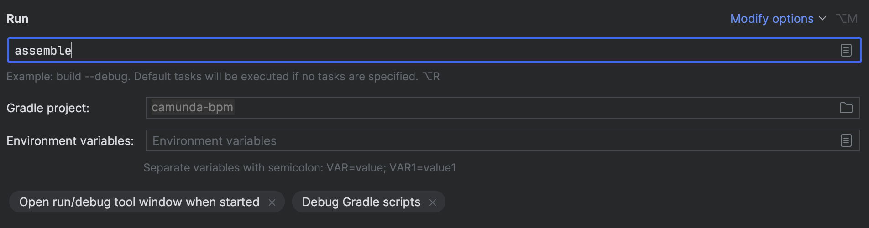869x228 pixels.
Task: Open environment variables editor list icon
Action: click(x=846, y=140)
